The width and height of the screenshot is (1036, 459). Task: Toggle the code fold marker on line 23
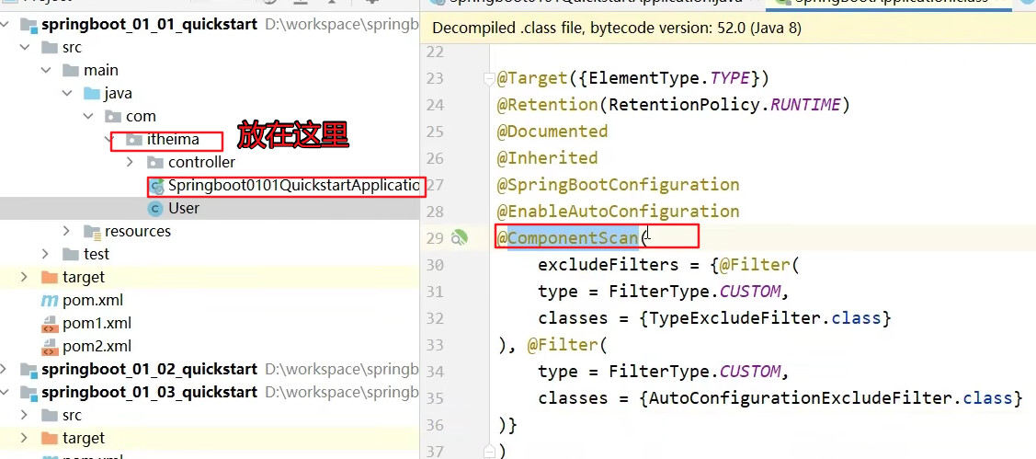click(x=489, y=79)
